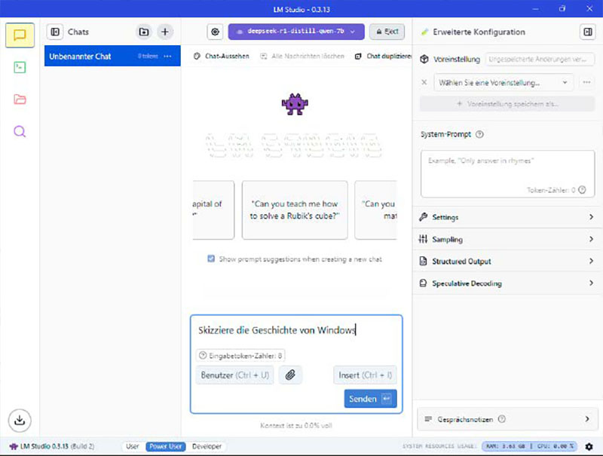This screenshot has height=456, width=603.
Task: Open the Wählen Sie eine Voreinstellung dropdown
Action: click(504, 82)
